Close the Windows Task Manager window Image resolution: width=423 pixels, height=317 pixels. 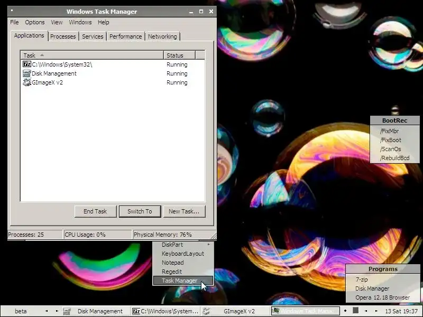[211, 12]
